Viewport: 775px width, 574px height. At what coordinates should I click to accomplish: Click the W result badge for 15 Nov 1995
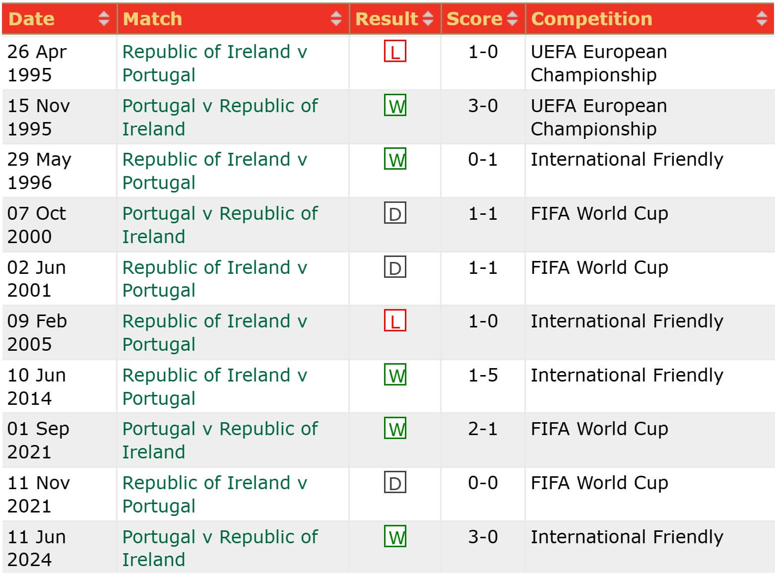[x=395, y=106]
